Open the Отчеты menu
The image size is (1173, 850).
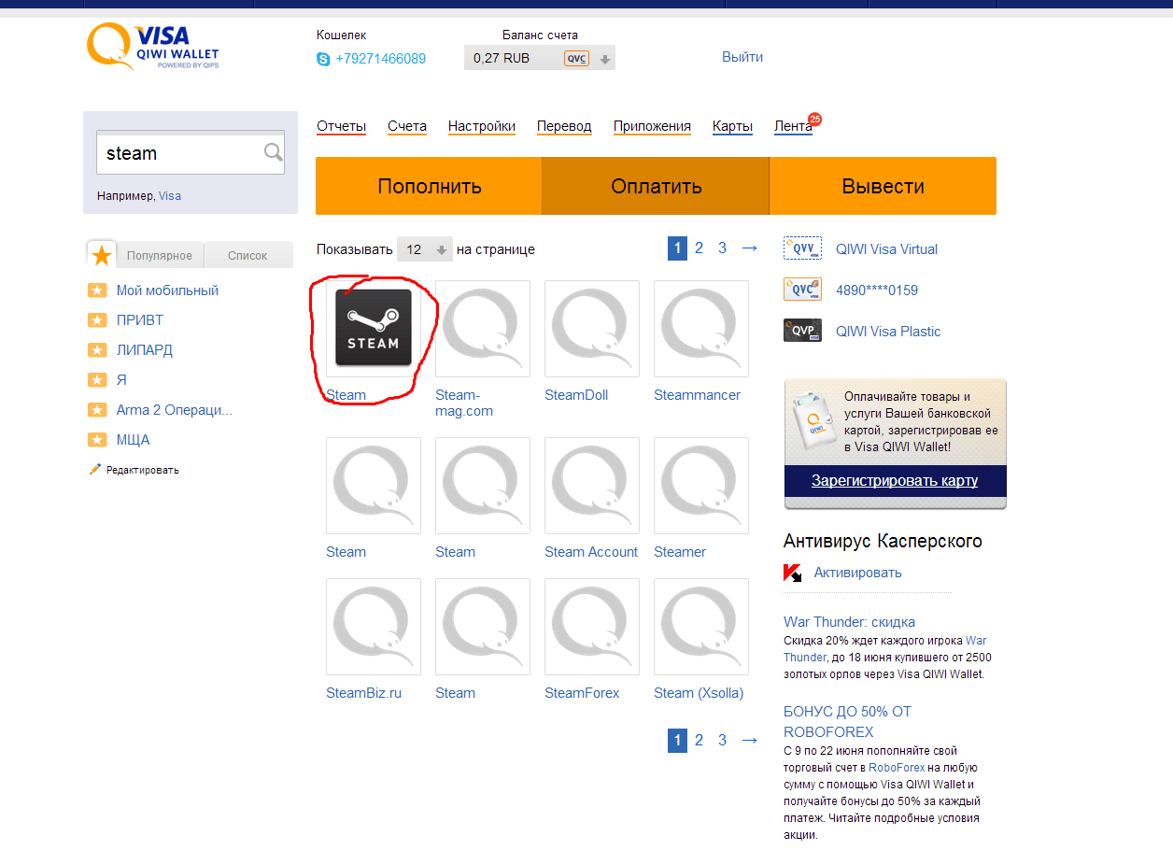point(341,127)
